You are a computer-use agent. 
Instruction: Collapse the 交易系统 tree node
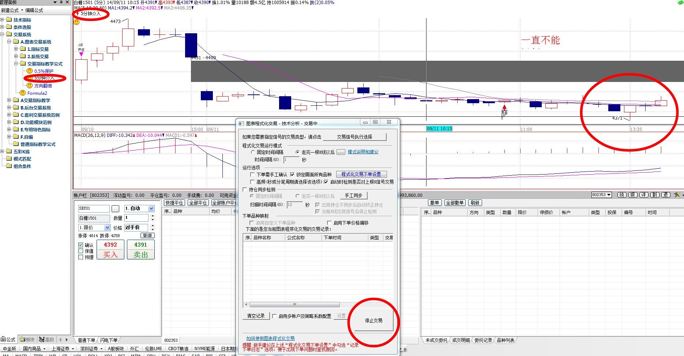[2, 34]
